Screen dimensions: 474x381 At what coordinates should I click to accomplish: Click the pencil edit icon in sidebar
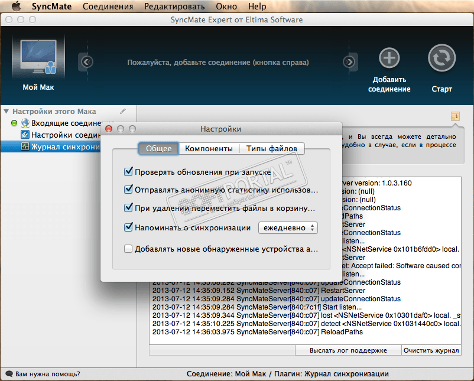[x=123, y=112]
